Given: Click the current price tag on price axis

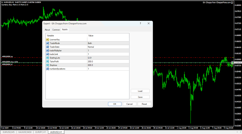Looking at the screenshot, I should click(238, 63).
